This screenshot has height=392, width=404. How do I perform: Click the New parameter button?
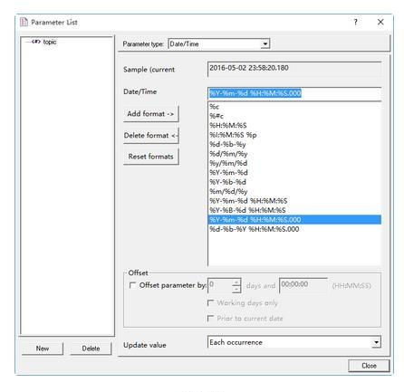[43, 349]
